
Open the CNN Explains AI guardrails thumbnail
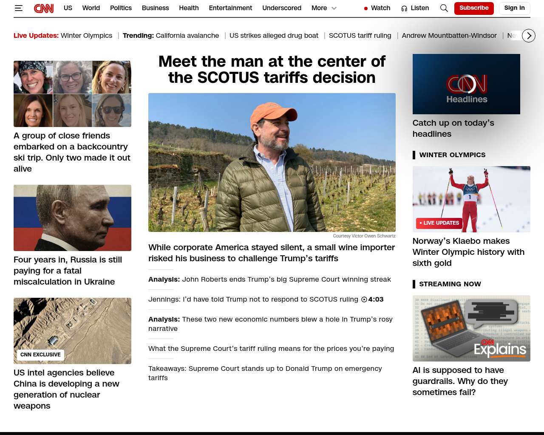471,328
